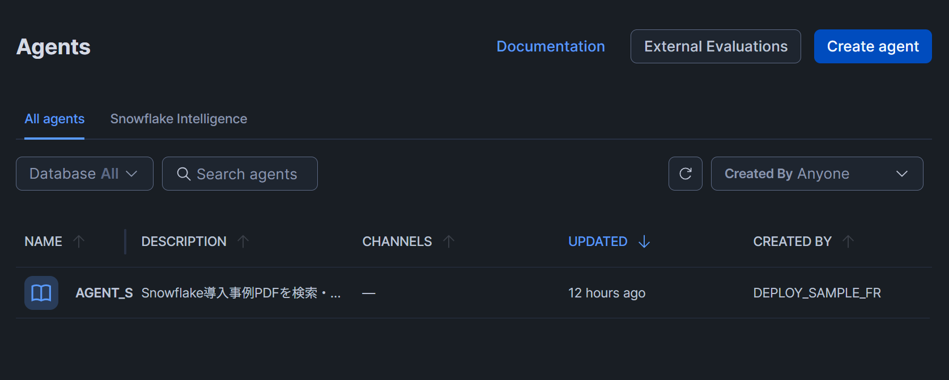949x380 pixels.
Task: Click the AGENT_S book icon
Action: point(41,293)
